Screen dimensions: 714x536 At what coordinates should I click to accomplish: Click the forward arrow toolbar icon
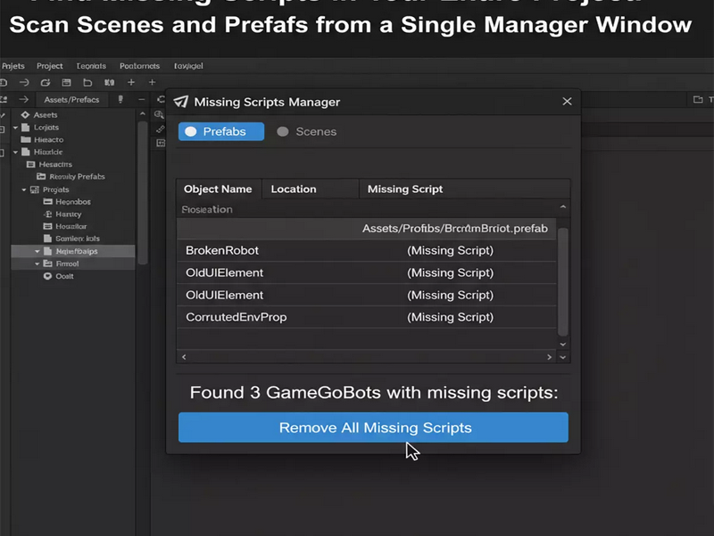coord(24,82)
